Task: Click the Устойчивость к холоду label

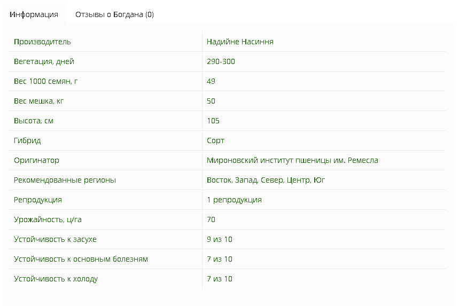Action: point(56,279)
